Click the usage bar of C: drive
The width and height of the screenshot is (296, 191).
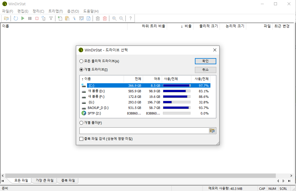[177, 86]
